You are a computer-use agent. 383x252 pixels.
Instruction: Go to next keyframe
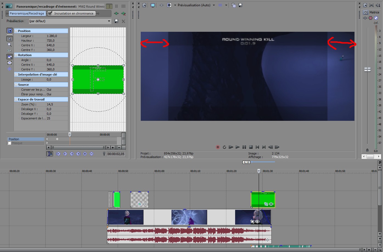[72, 154]
